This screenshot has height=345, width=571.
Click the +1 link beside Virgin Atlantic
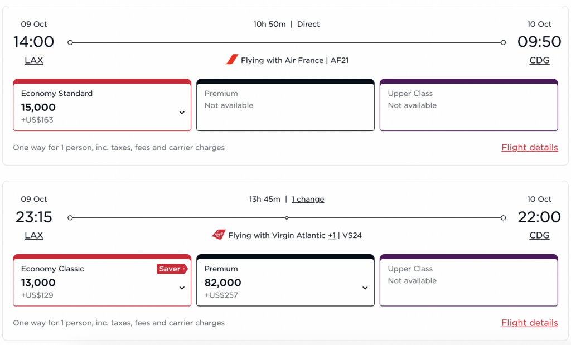click(332, 235)
